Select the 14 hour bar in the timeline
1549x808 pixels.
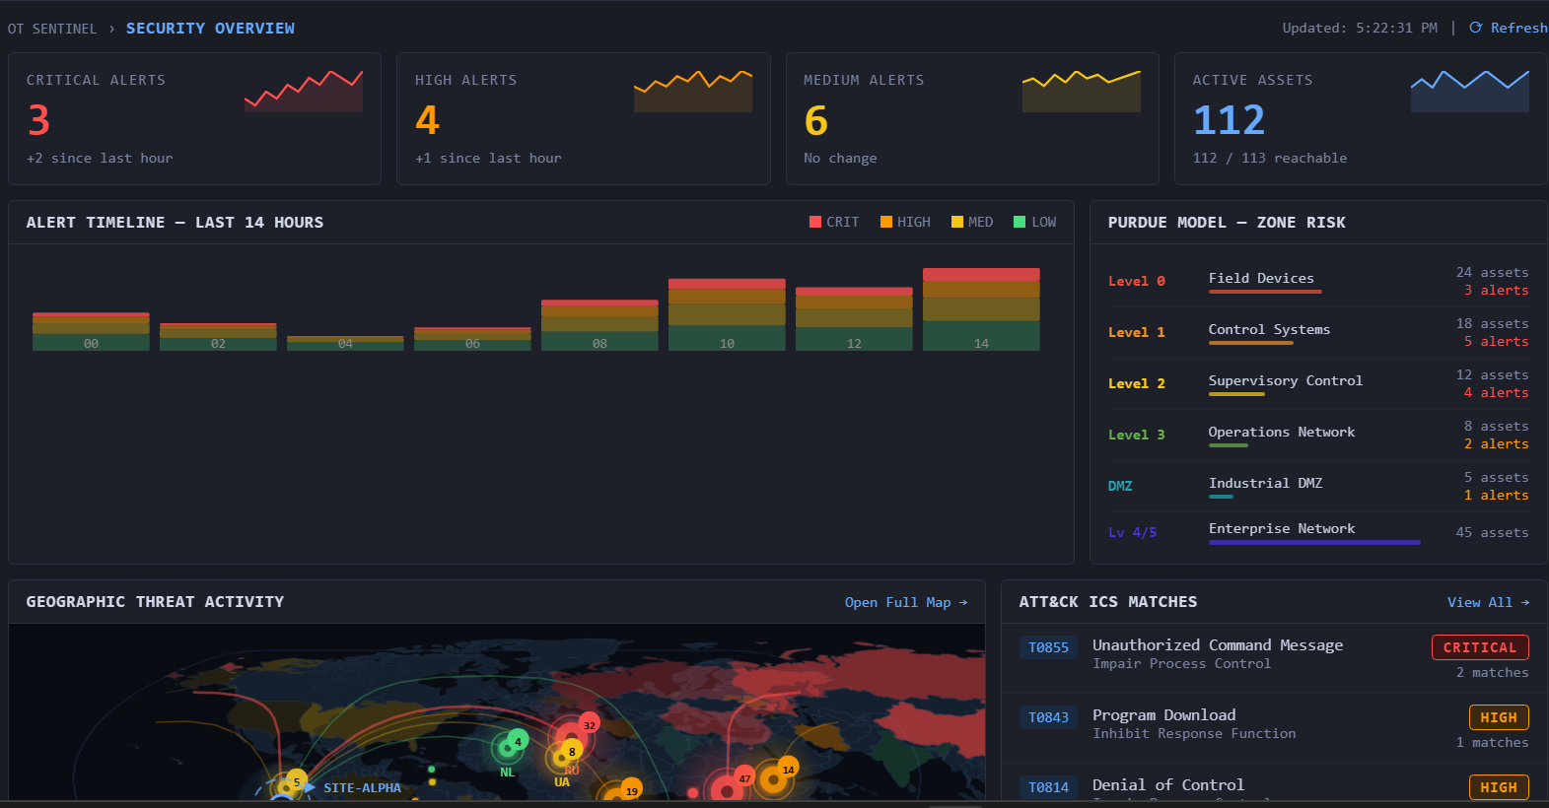[x=981, y=309]
